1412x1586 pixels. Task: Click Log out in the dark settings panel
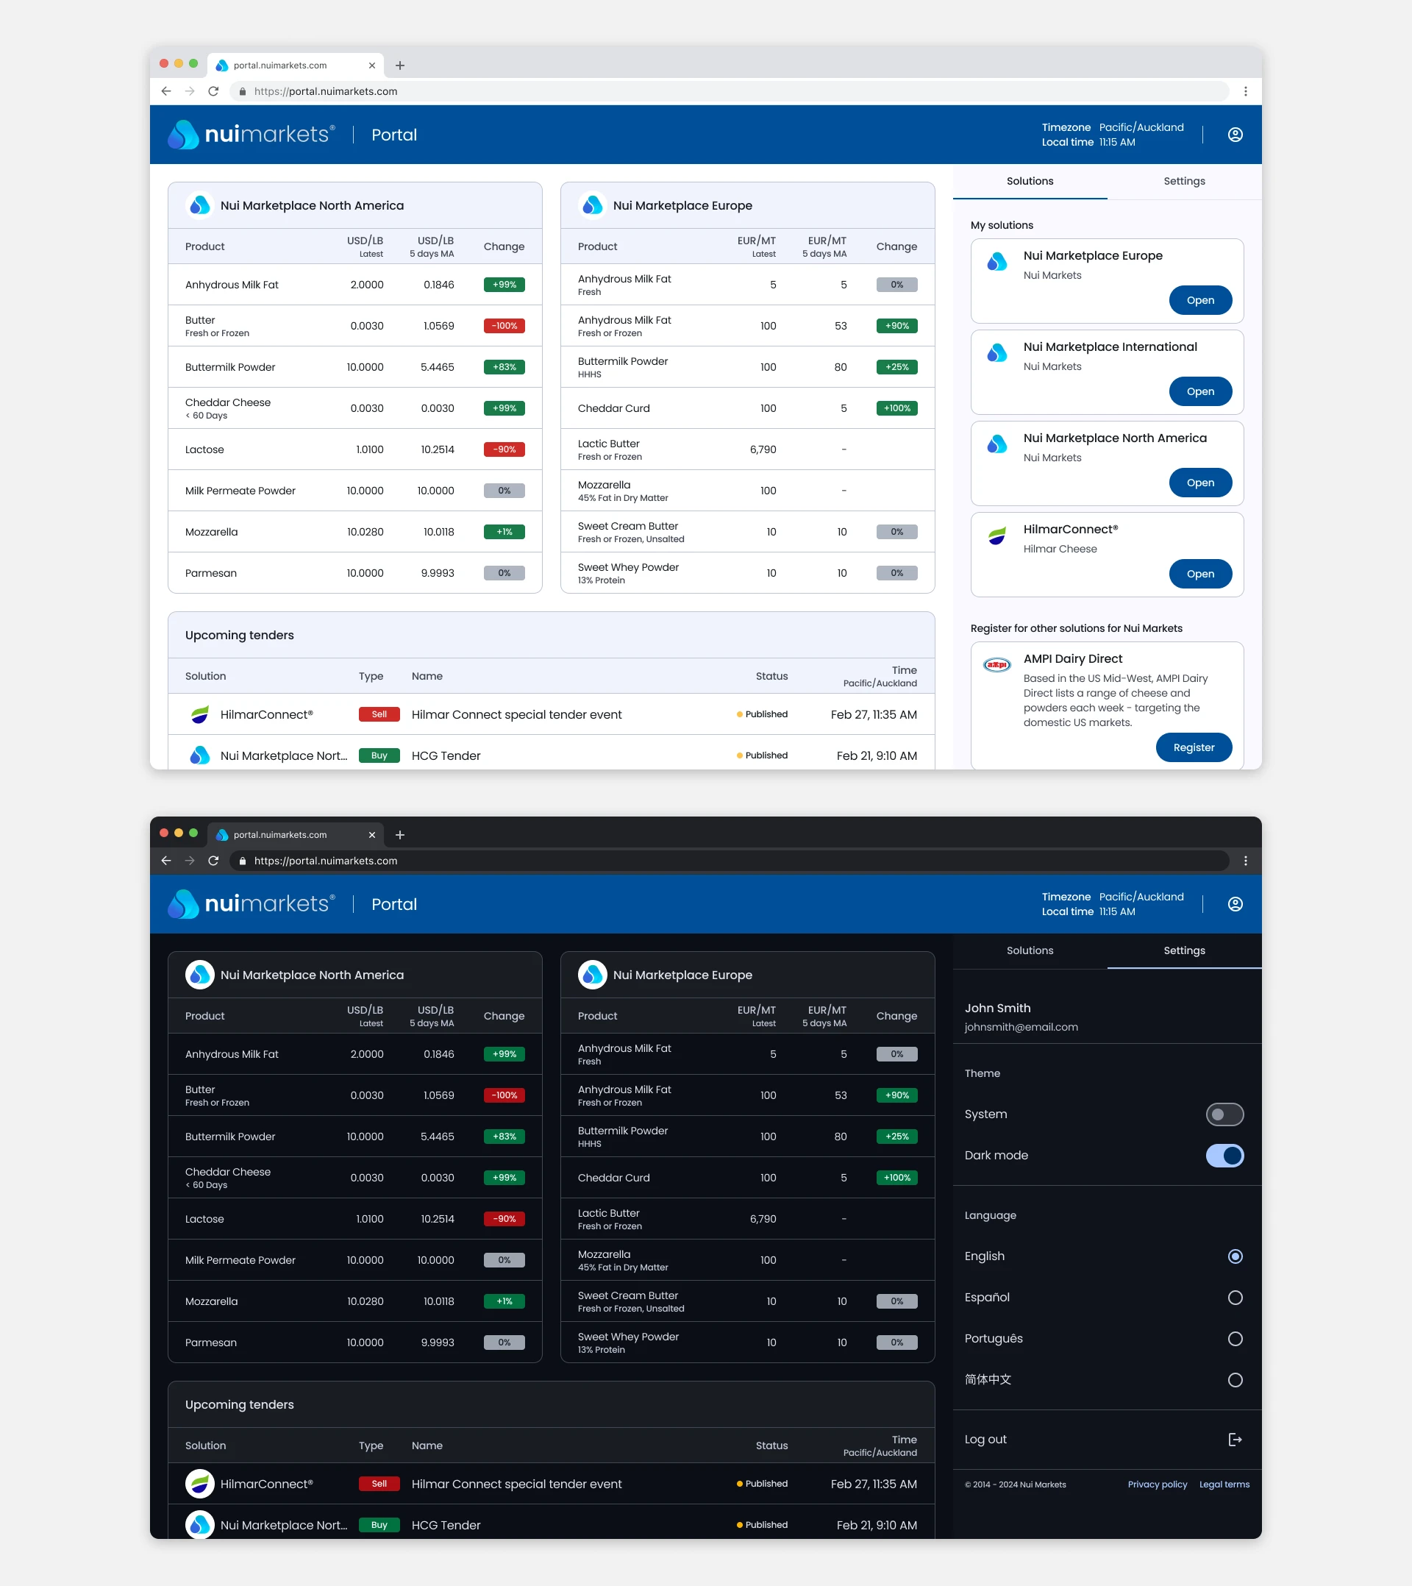[x=1107, y=1440]
